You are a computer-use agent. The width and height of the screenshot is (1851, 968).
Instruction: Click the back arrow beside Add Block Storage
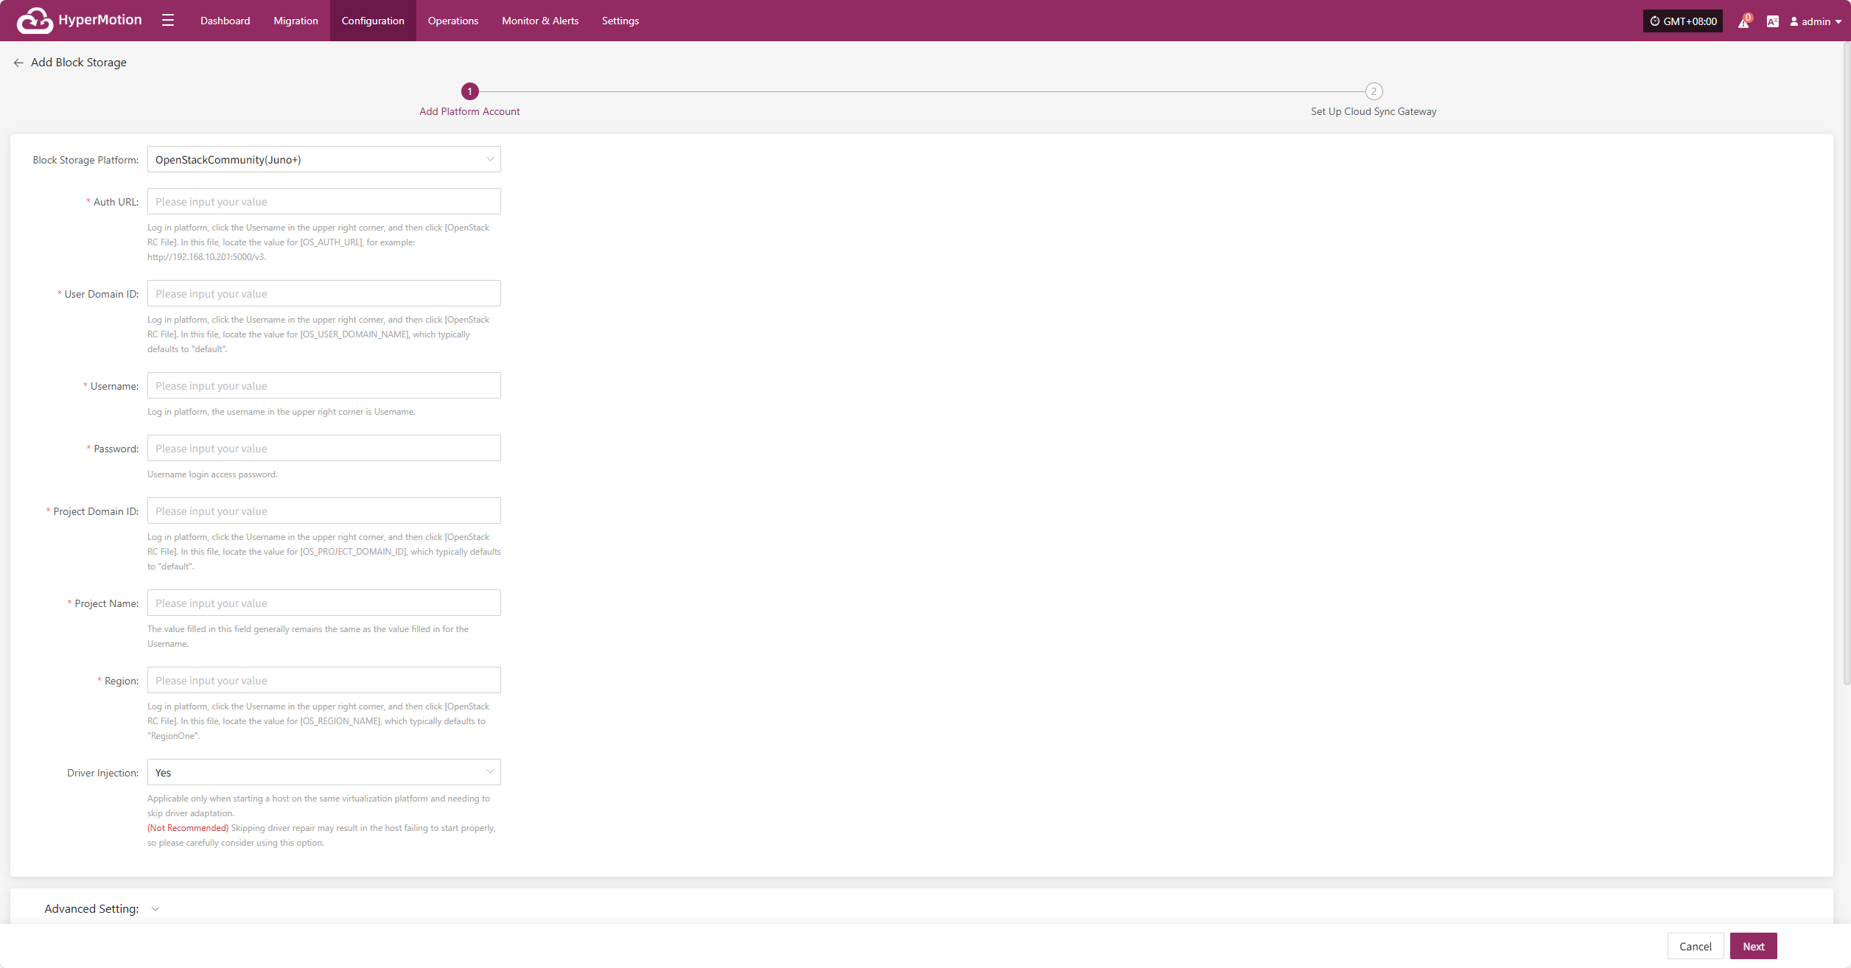18,63
